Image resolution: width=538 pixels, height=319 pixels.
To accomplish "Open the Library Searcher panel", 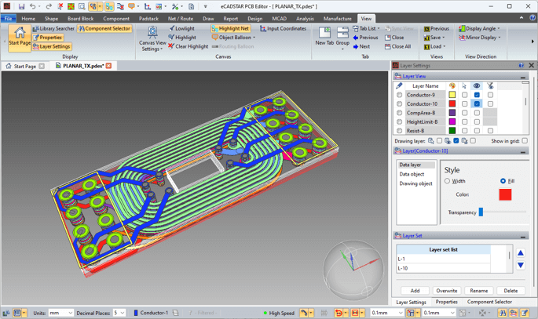I will pos(53,28).
